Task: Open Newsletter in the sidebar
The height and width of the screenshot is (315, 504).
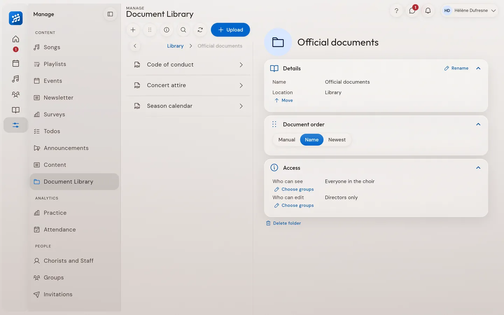Action: 74,98
